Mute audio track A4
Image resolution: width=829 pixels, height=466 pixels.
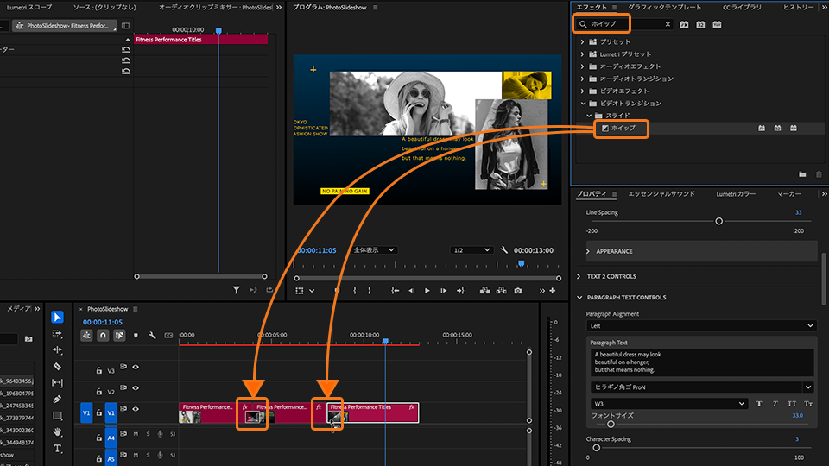(x=136, y=433)
